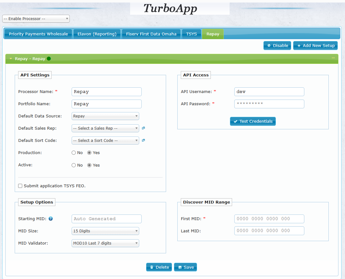Screen dimensions: 345x279
Task: Set Active to Yes
Action: pyautogui.click(x=89, y=165)
